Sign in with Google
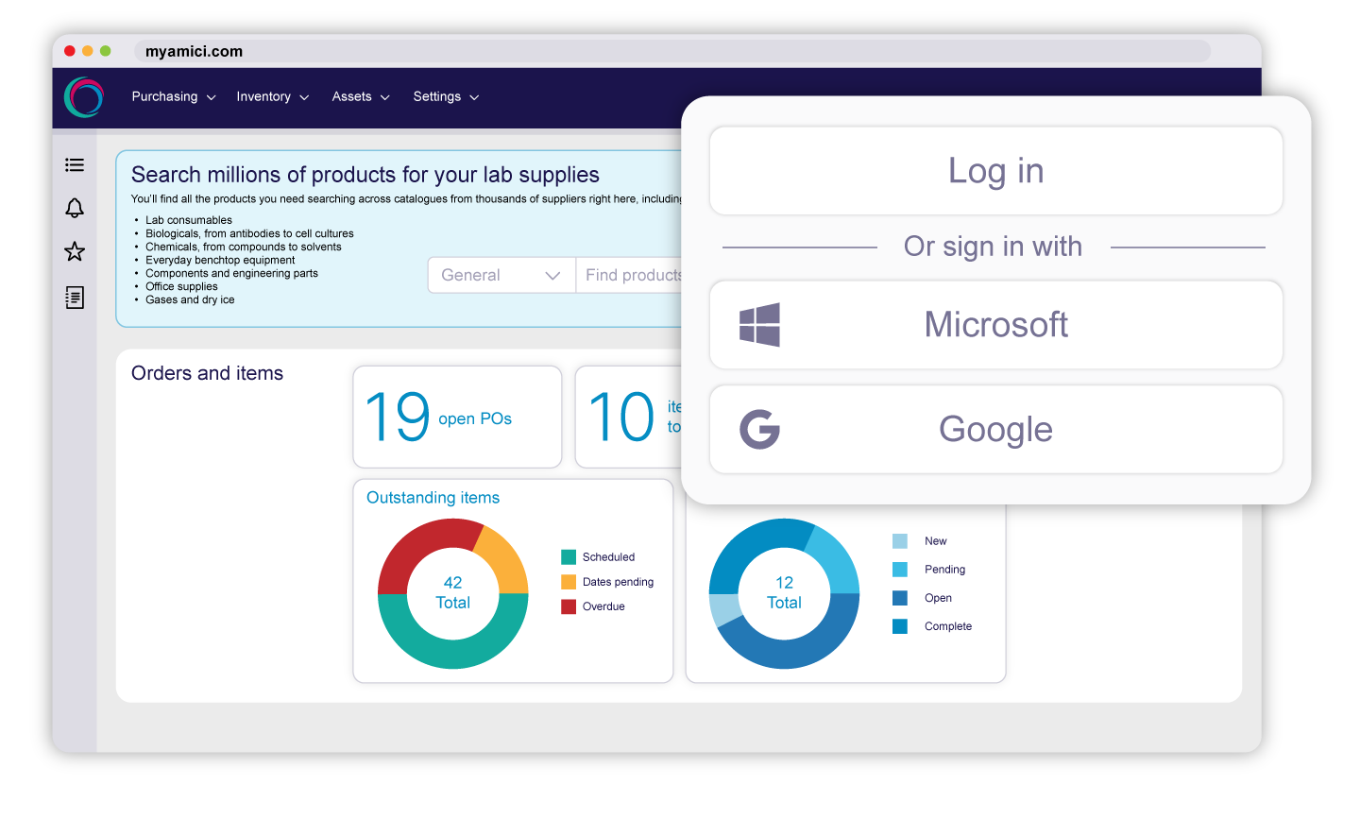The image size is (1360, 819). pyautogui.click(x=995, y=429)
